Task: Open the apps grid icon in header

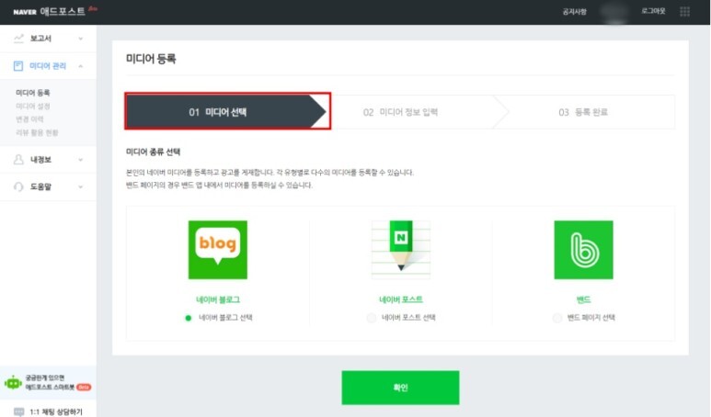Action: click(x=684, y=11)
